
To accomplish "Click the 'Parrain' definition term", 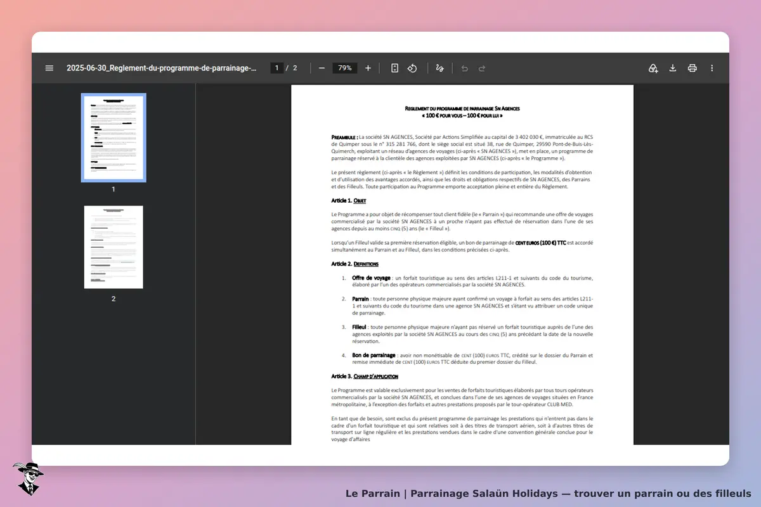I will click(x=360, y=298).
